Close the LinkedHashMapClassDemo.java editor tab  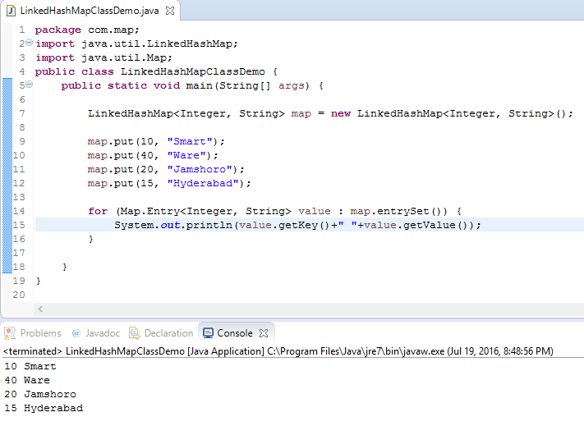click(x=170, y=11)
